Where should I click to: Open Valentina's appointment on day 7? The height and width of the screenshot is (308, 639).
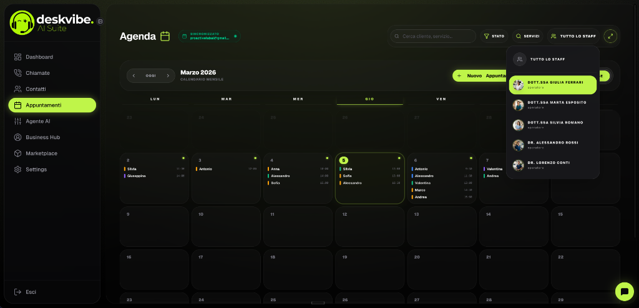pyautogui.click(x=494, y=169)
